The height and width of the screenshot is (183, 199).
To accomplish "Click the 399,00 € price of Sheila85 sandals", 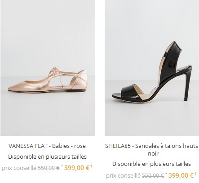I will point(181,175).
